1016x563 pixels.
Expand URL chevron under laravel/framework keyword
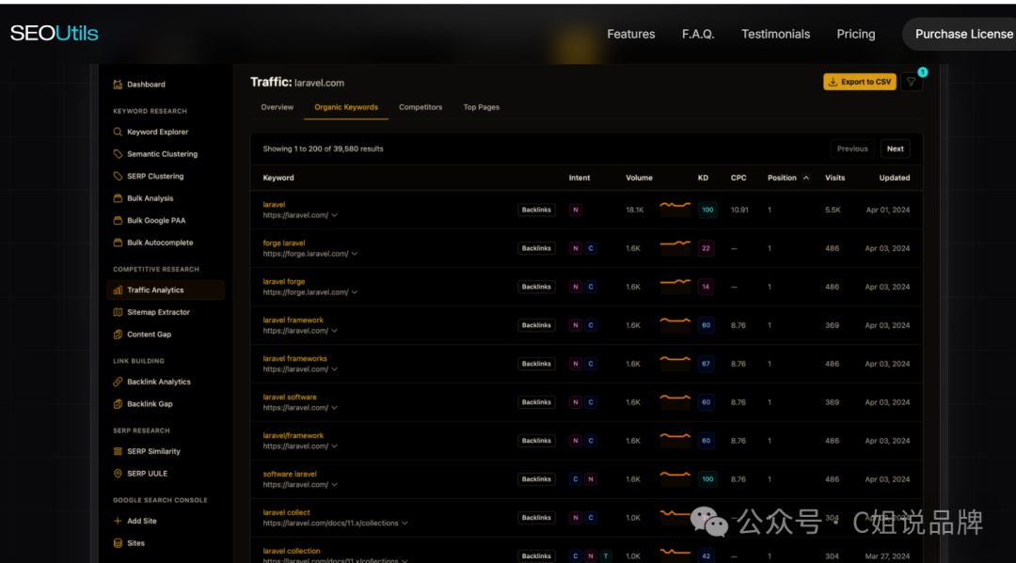pyautogui.click(x=334, y=446)
